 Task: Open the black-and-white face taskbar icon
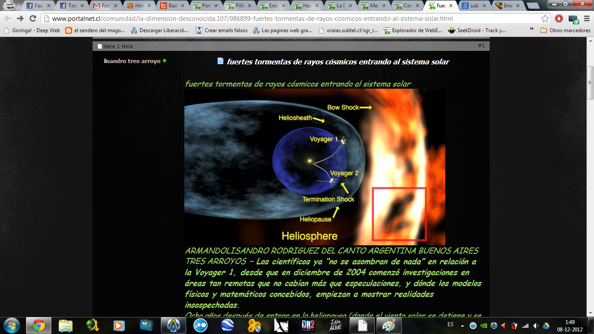click(x=281, y=325)
